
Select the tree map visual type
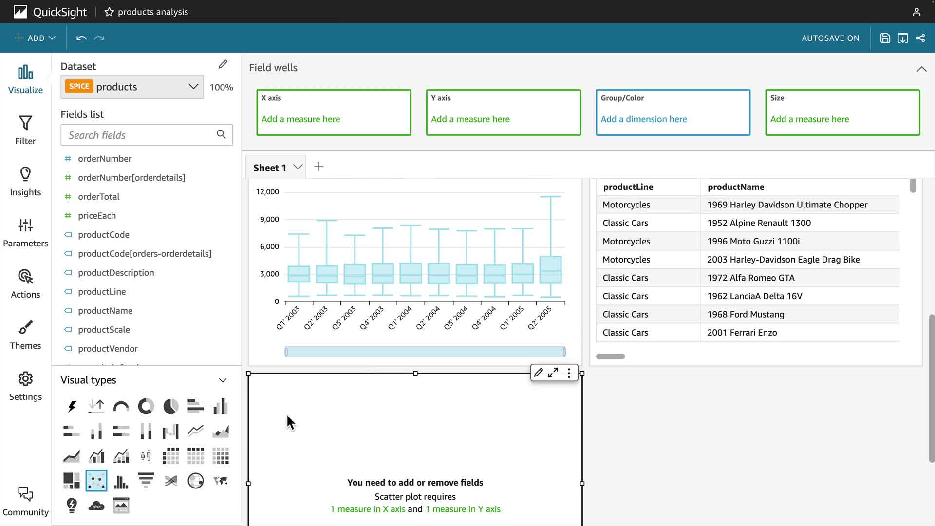[x=71, y=480]
